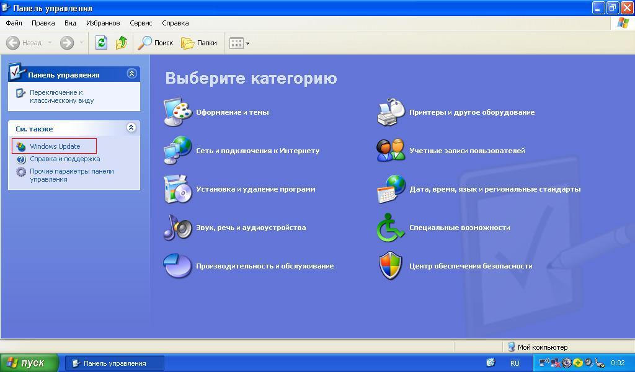
Task: Open the printer and mouse hardware icon
Action: [391, 112]
